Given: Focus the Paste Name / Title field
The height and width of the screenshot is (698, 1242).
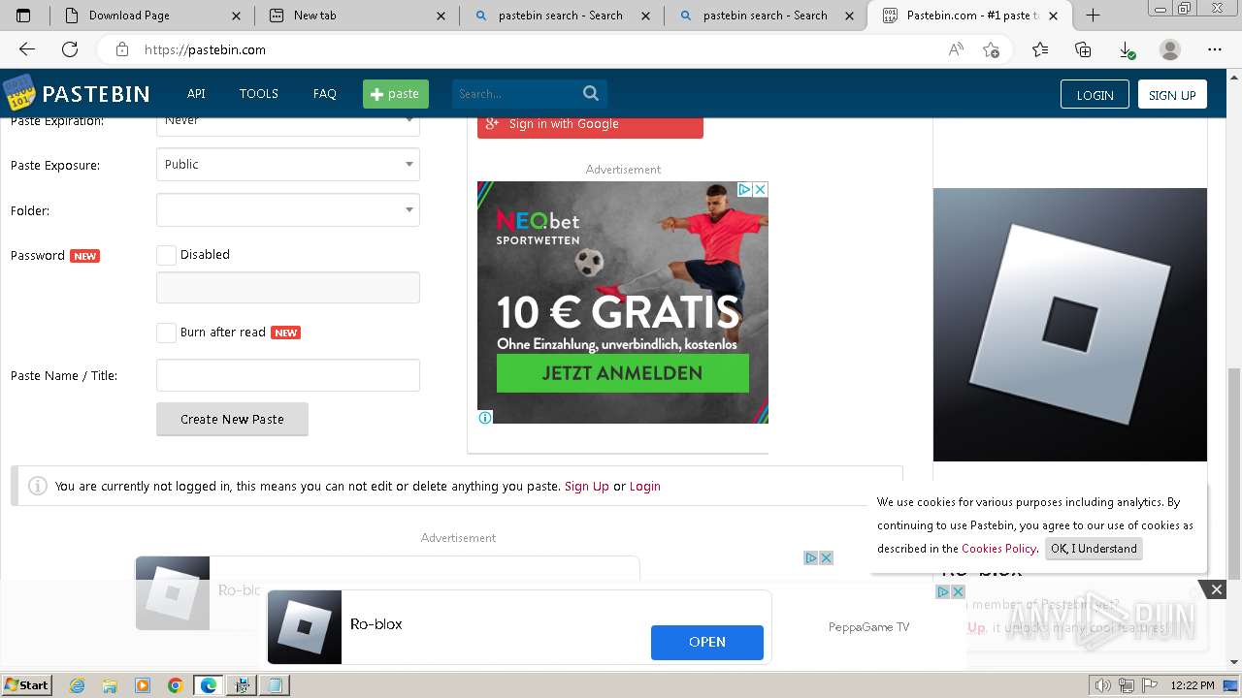Looking at the screenshot, I should [288, 375].
